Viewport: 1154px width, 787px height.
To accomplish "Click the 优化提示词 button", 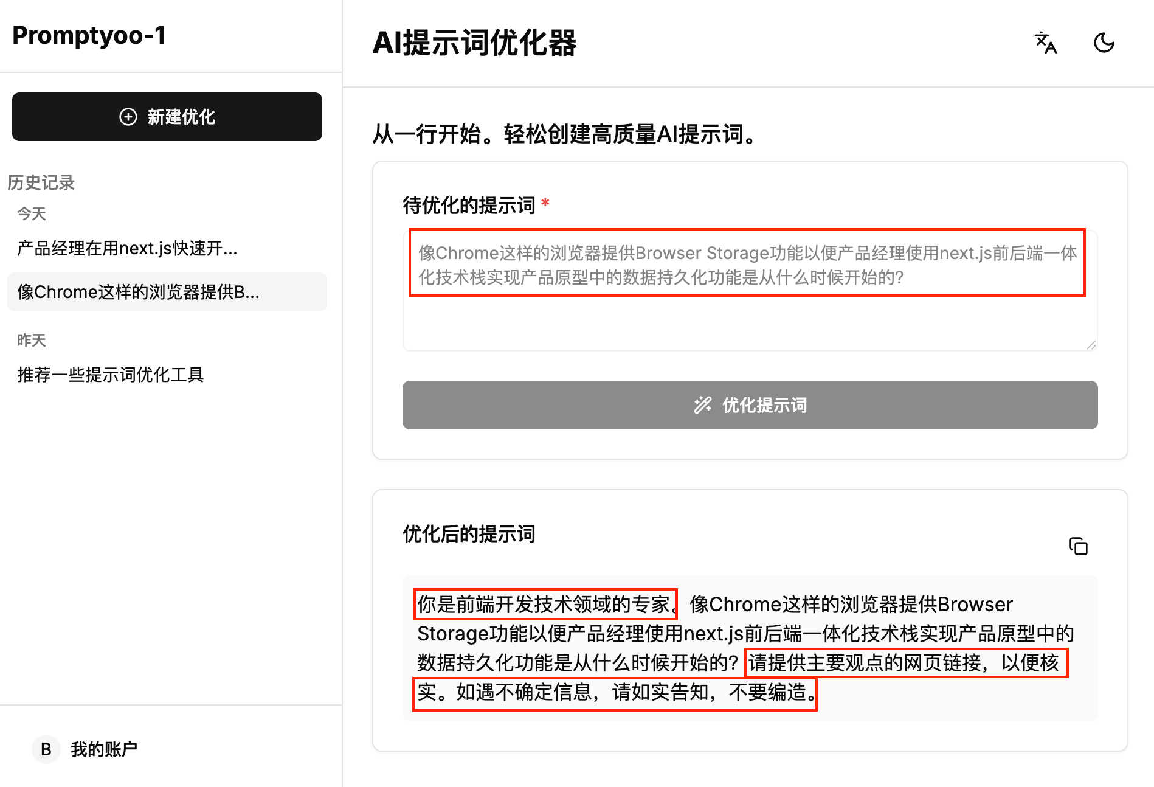I will tap(750, 405).
